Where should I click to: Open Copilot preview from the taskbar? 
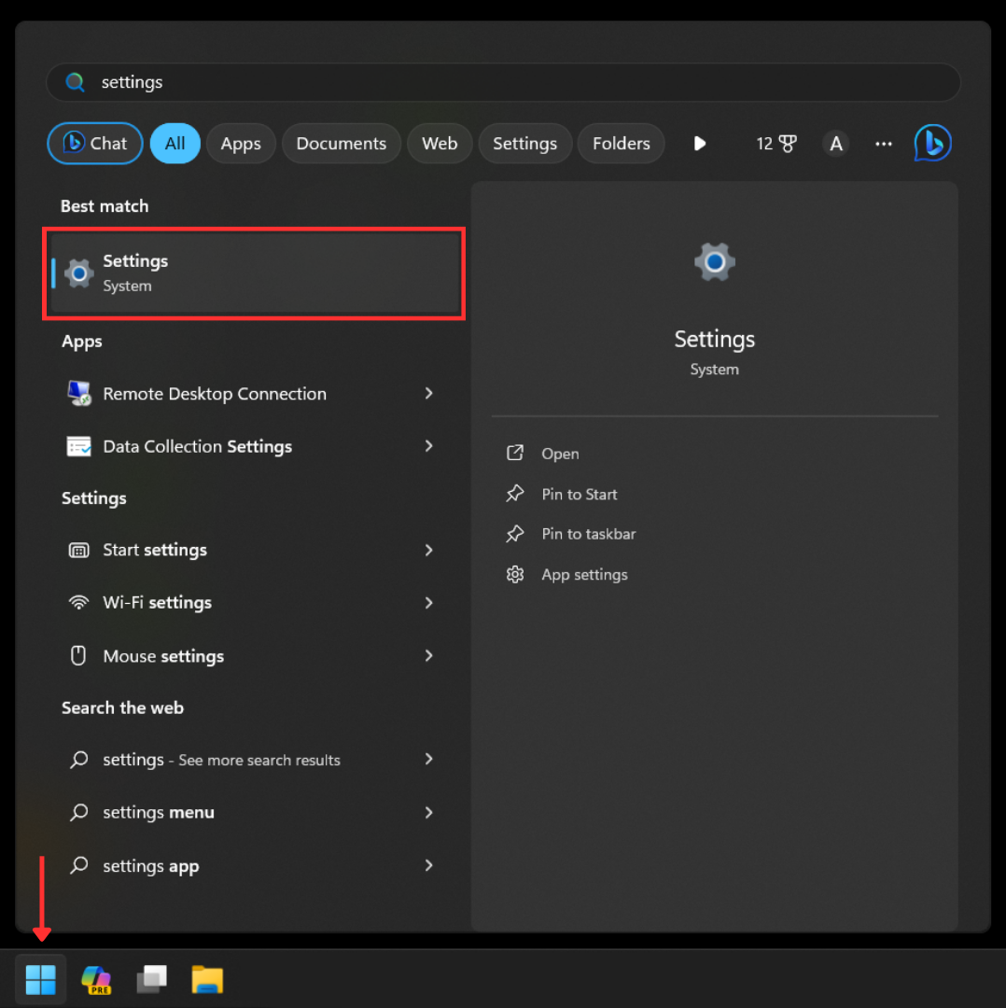(96, 979)
